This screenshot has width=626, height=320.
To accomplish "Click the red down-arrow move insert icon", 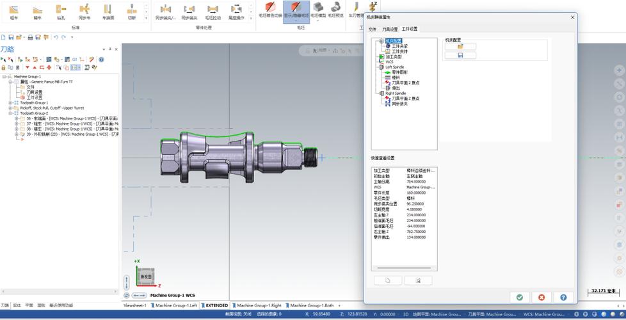I will [x=28, y=67].
